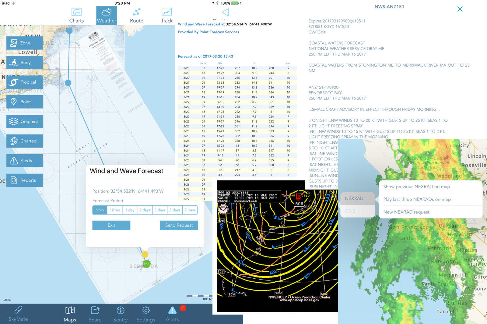Click PENOBSCOT BAY- text line
The width and height of the screenshot is (487, 324).
(325, 93)
